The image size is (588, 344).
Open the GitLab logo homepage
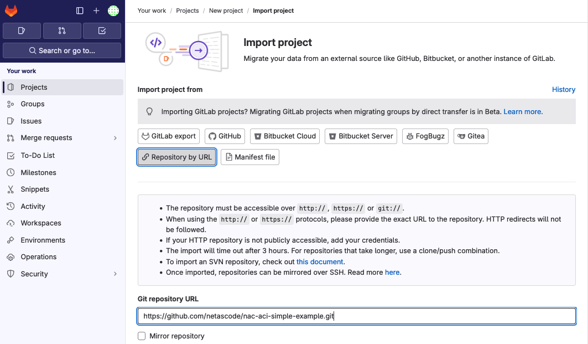(11, 11)
